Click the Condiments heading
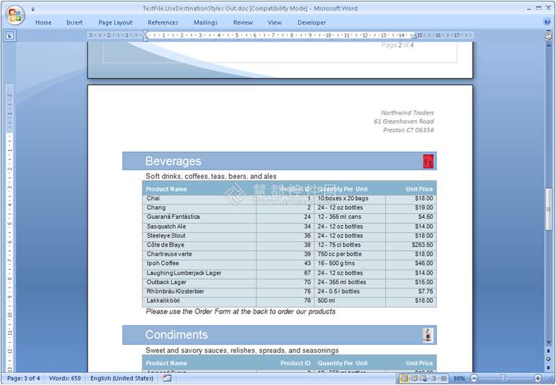Image resolution: width=556 pixels, height=385 pixels. tap(177, 335)
